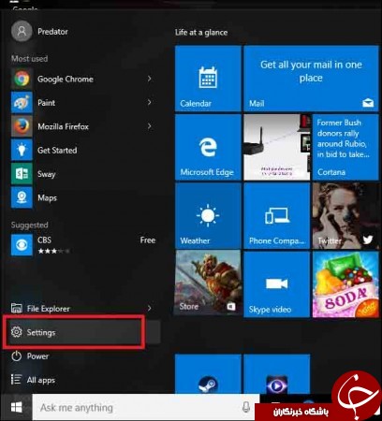
Task: Open the Candy Crush Soda tile
Action: click(345, 284)
